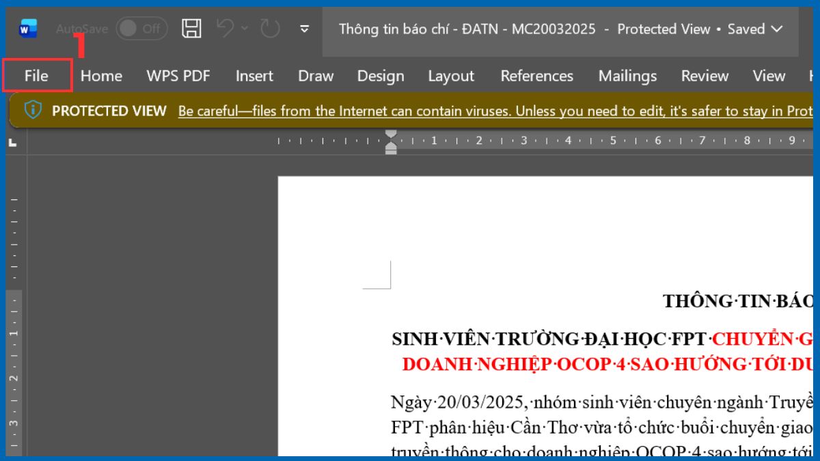Switch to the Home tab
The height and width of the screenshot is (461, 820).
[x=100, y=76]
